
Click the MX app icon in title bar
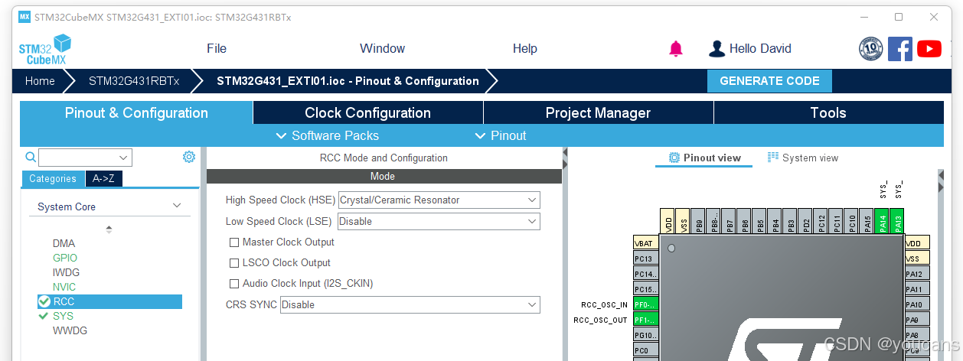coord(24,17)
